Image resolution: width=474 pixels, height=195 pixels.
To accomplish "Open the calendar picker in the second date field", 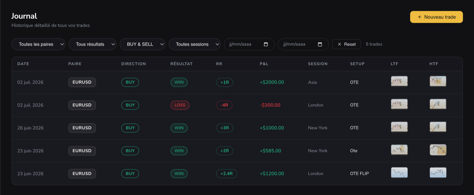I will coord(320,44).
